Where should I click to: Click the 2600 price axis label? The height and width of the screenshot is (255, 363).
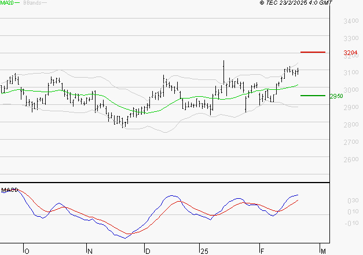351,159
